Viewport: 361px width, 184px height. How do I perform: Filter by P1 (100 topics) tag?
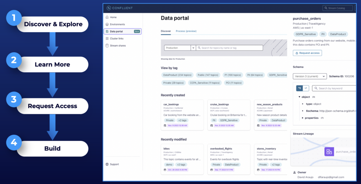click(x=233, y=75)
